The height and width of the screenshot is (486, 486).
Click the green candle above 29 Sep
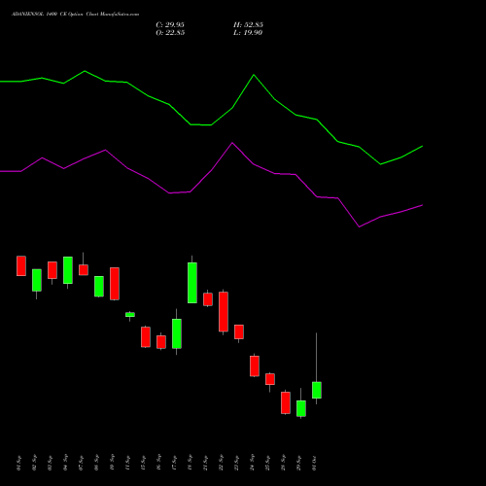pos(301,408)
